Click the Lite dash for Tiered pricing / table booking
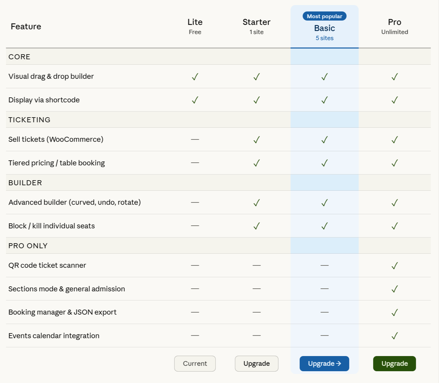This screenshot has height=383, width=439. coord(195,163)
